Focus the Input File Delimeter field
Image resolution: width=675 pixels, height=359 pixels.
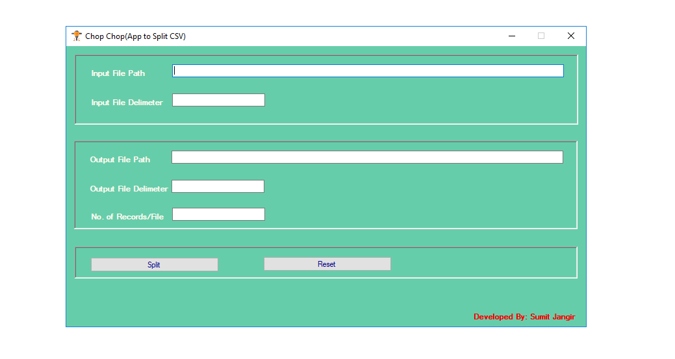click(x=219, y=100)
